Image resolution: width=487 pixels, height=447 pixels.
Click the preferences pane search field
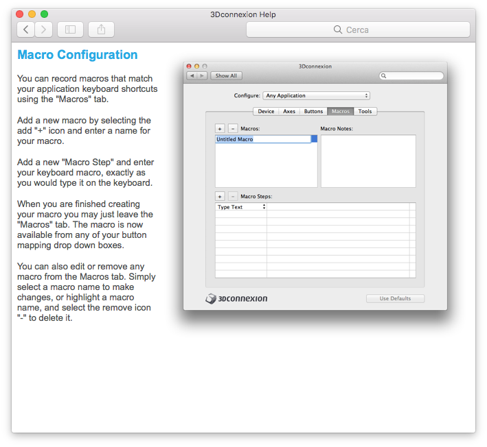point(411,75)
